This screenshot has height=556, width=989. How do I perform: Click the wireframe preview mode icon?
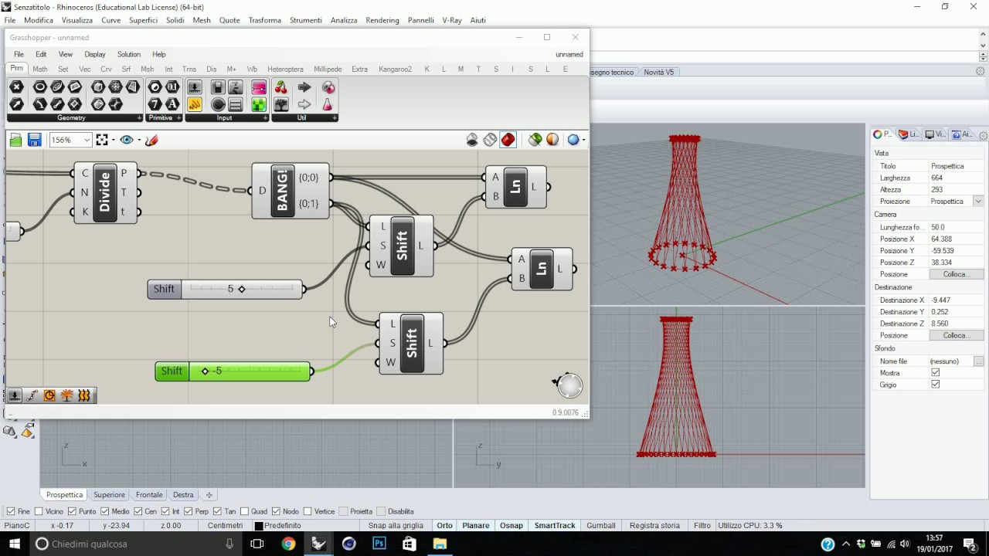(490, 140)
